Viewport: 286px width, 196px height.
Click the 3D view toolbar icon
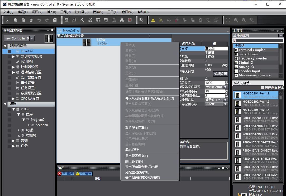66,20
